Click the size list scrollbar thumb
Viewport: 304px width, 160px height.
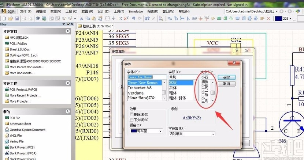pos(212,92)
